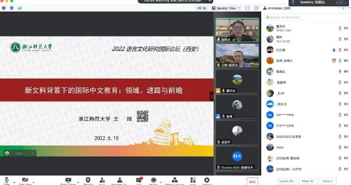
Task: Open the Attendees panel from toolbar
Action: click(x=120, y=180)
